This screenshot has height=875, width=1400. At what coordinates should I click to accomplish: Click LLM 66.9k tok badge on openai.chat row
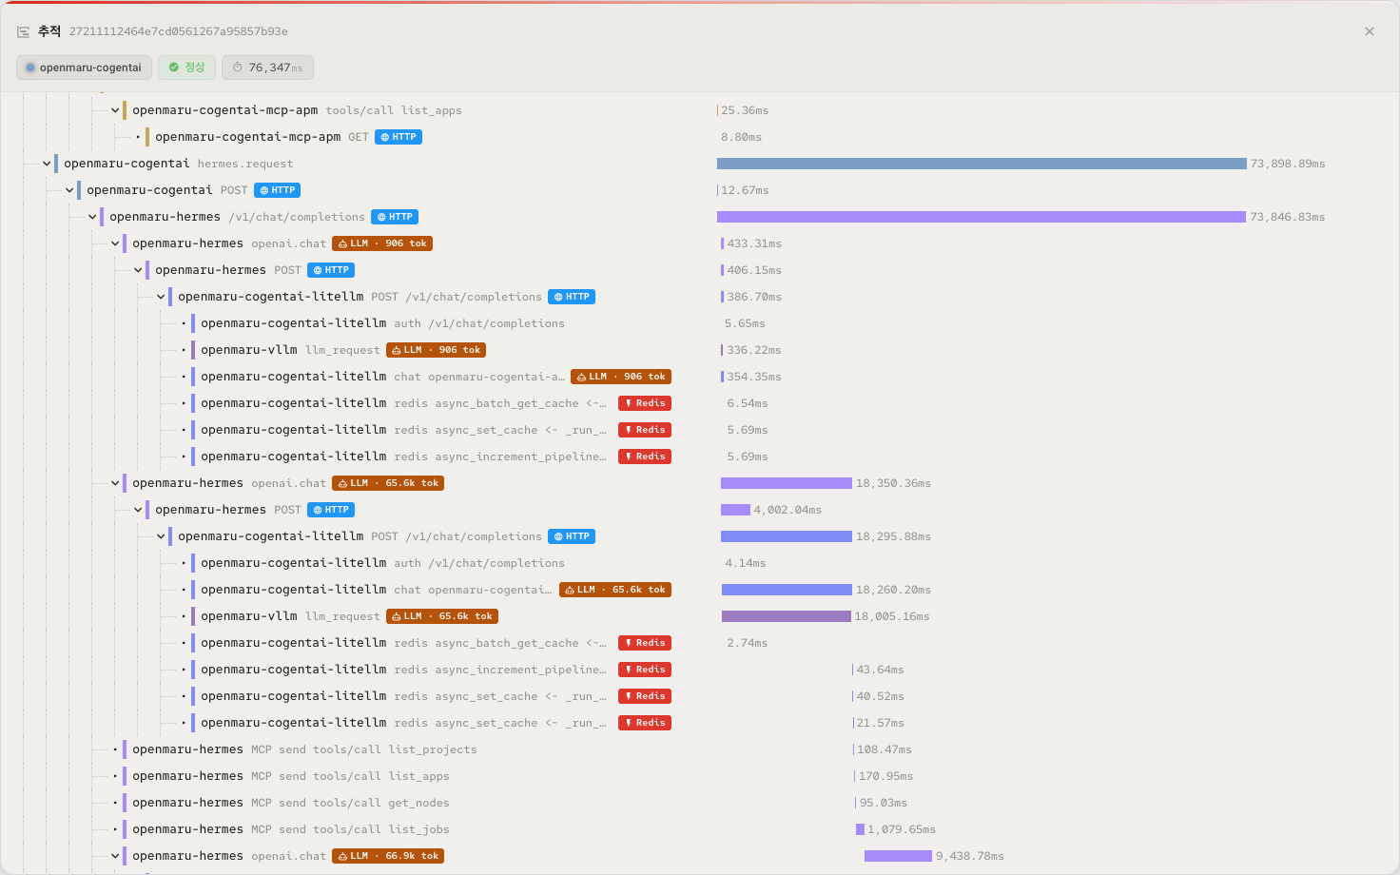[x=388, y=856]
